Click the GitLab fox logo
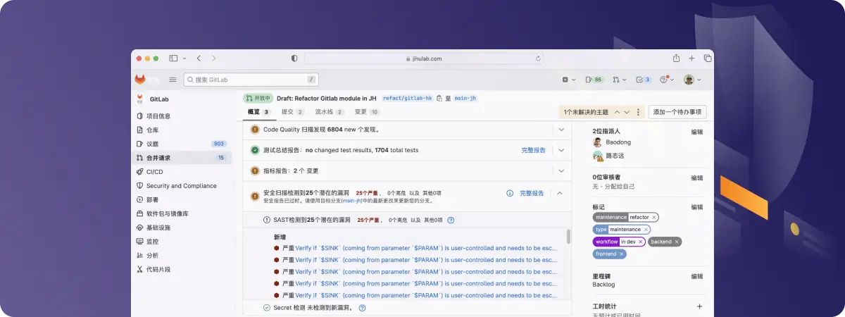The height and width of the screenshot is (317, 845). (140, 80)
